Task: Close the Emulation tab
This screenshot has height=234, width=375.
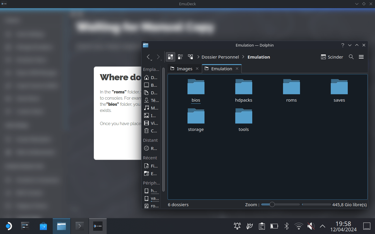Action: pos(237,69)
